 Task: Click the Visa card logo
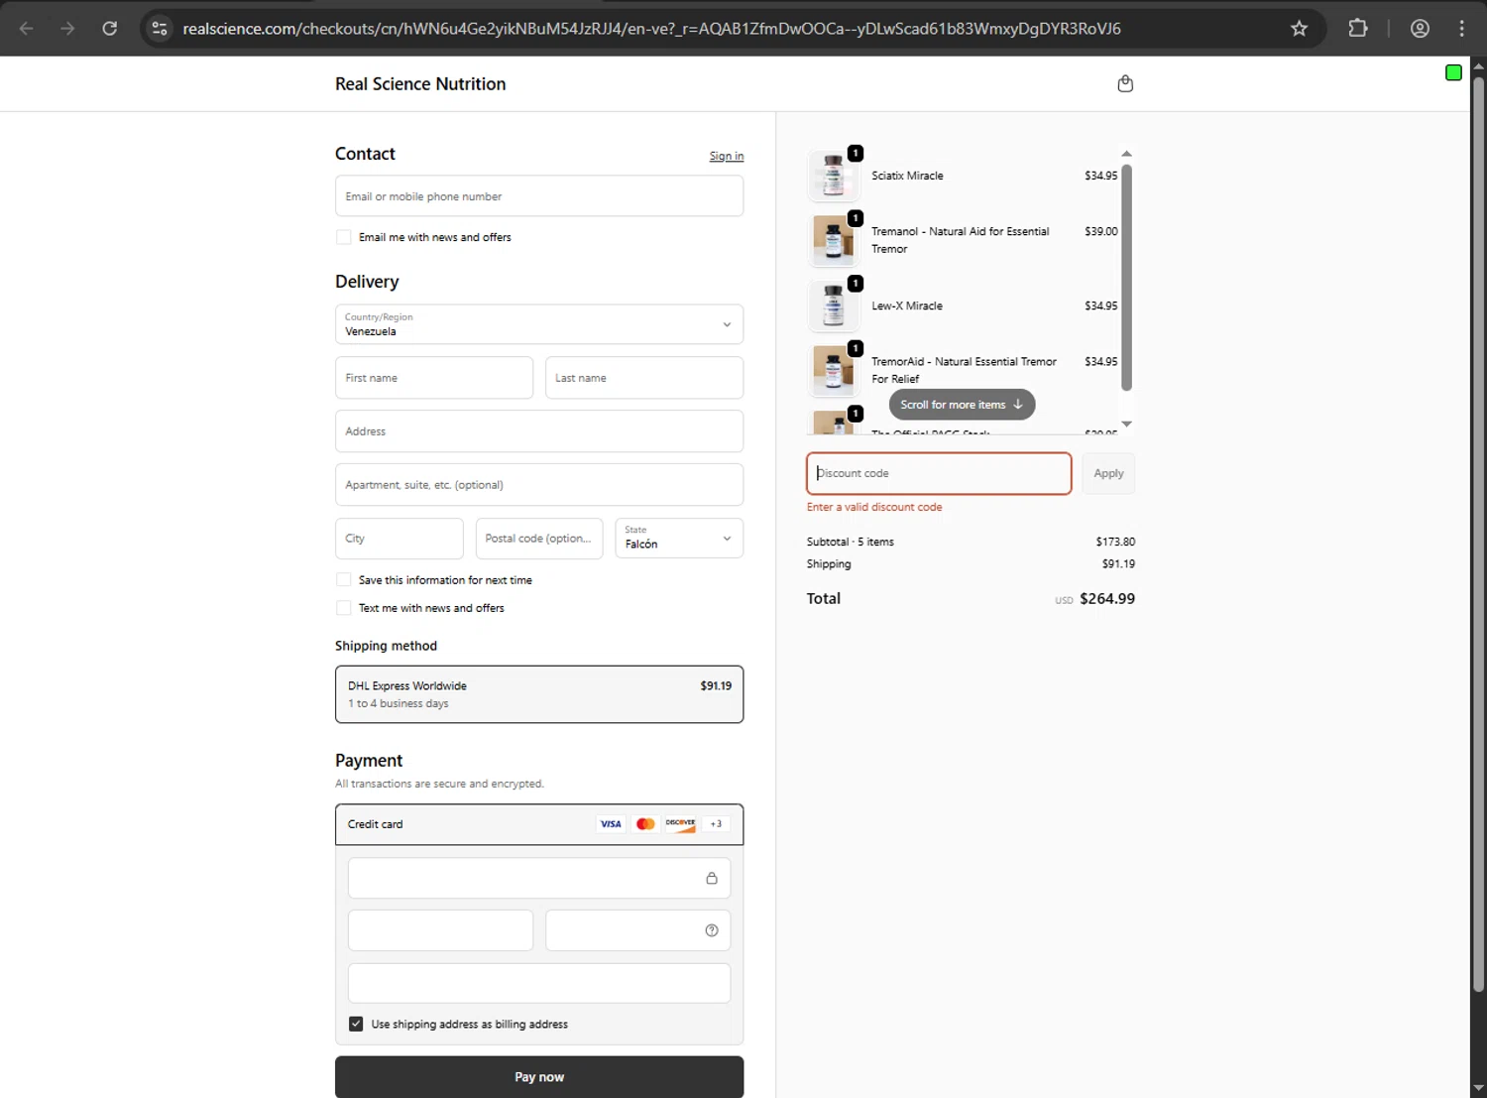click(611, 824)
